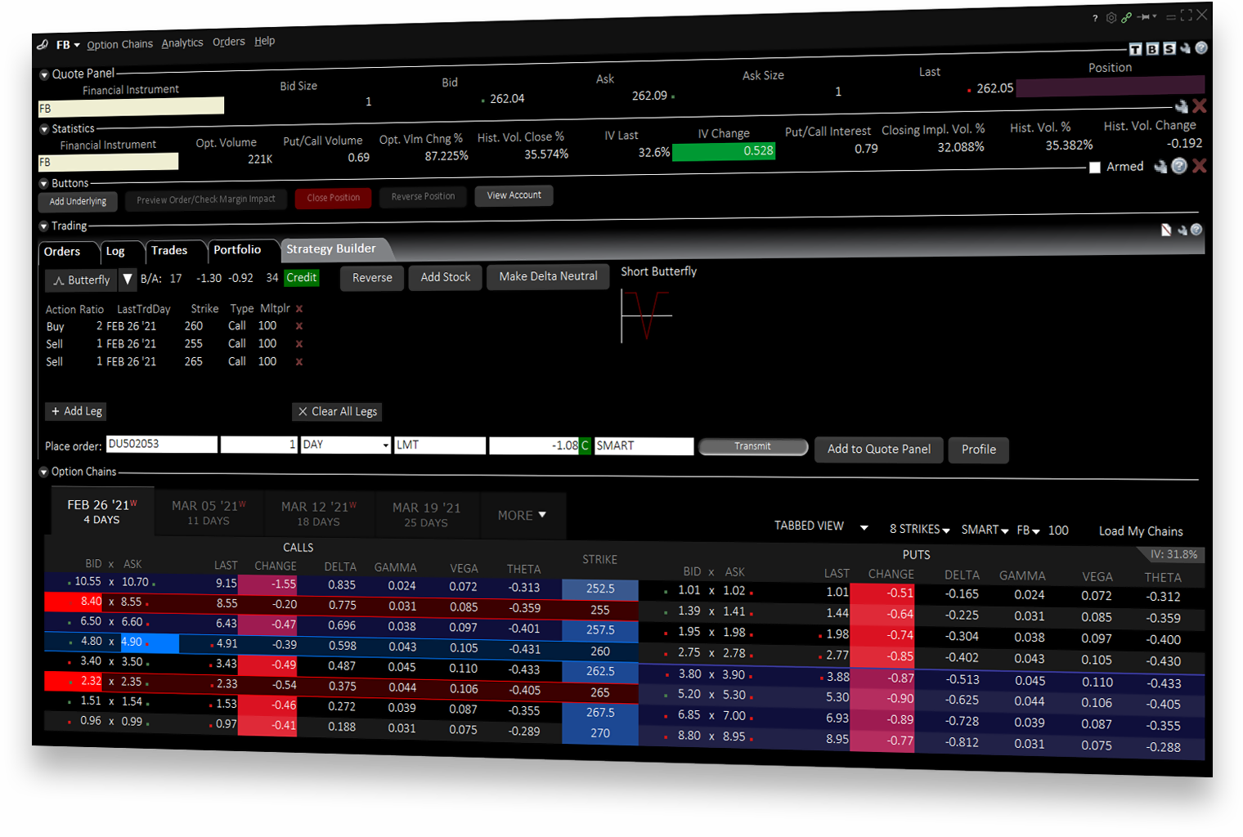Open the TABBED VIEW dropdown

[821, 526]
